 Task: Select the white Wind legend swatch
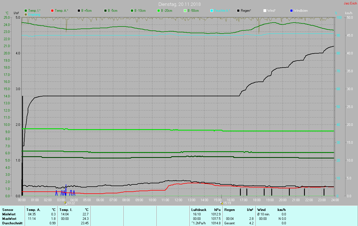pyautogui.click(x=265, y=11)
